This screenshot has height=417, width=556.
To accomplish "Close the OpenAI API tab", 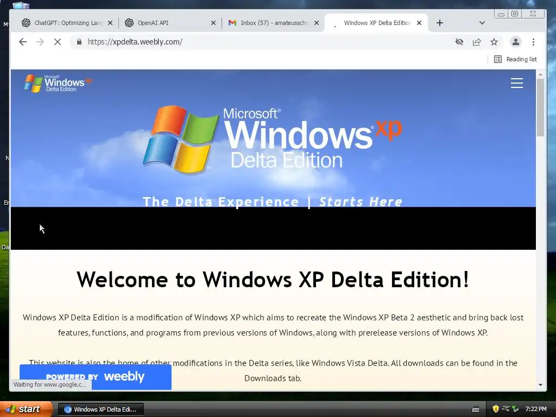I will (x=213, y=23).
